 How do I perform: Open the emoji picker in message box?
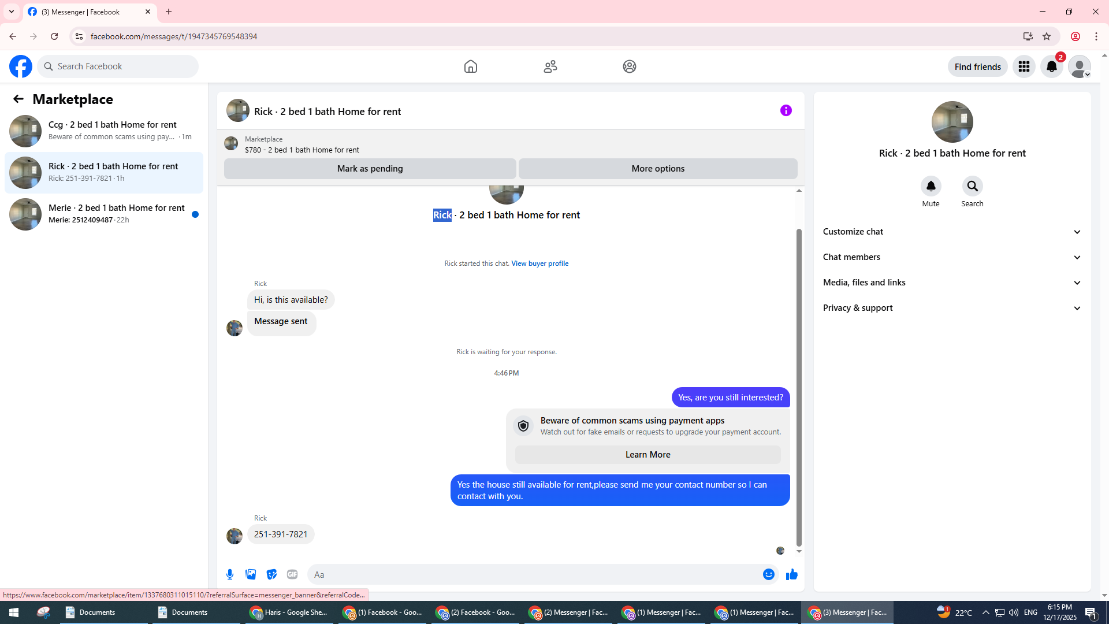[x=768, y=574]
